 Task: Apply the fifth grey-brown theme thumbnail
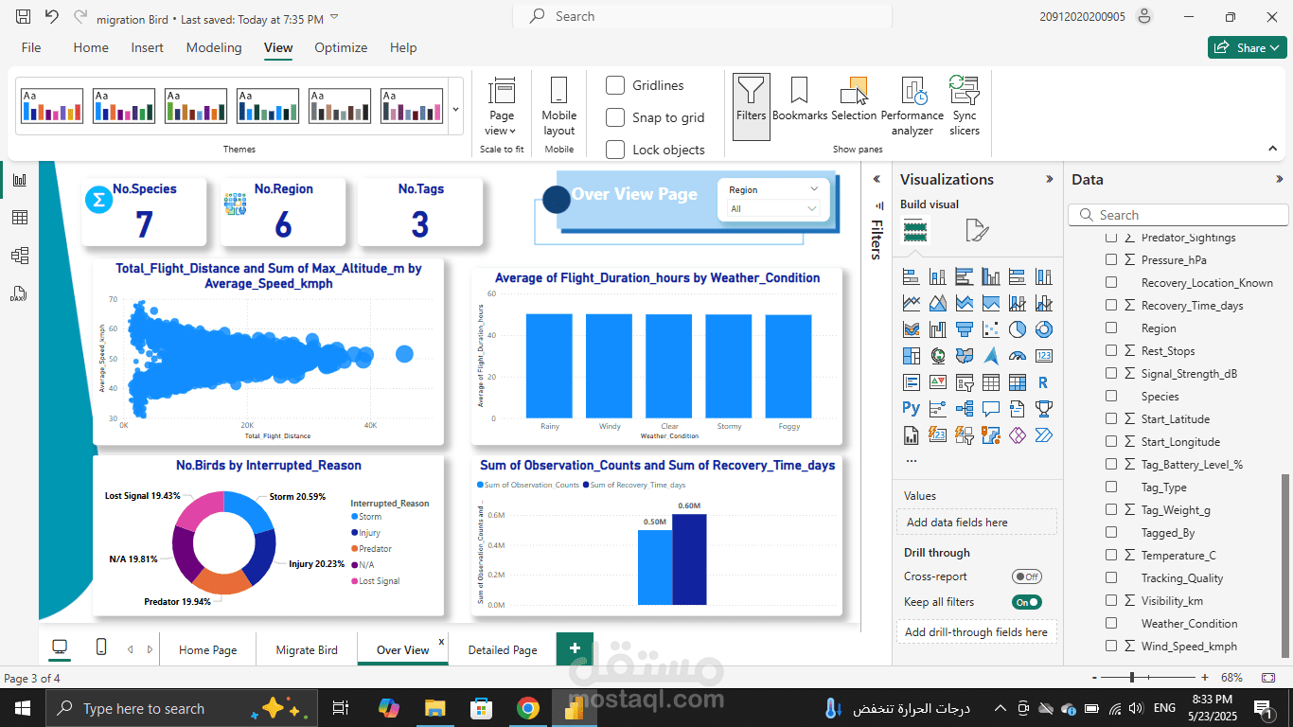point(340,106)
